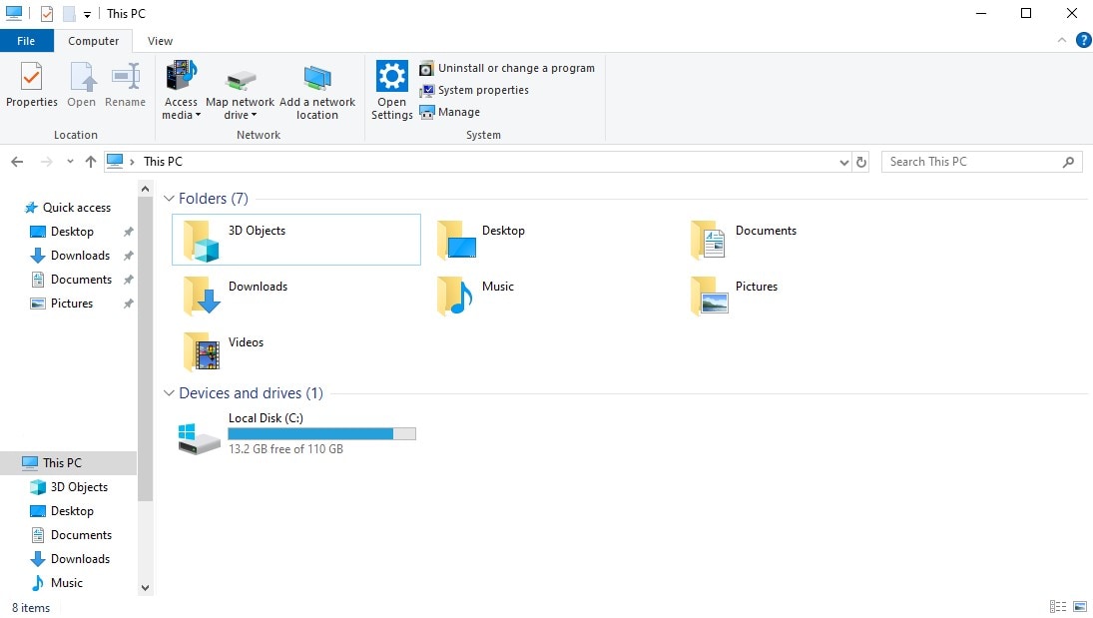This screenshot has height=618, width=1093.
Task: Unpin Documents using its pin icon
Action: [128, 280]
